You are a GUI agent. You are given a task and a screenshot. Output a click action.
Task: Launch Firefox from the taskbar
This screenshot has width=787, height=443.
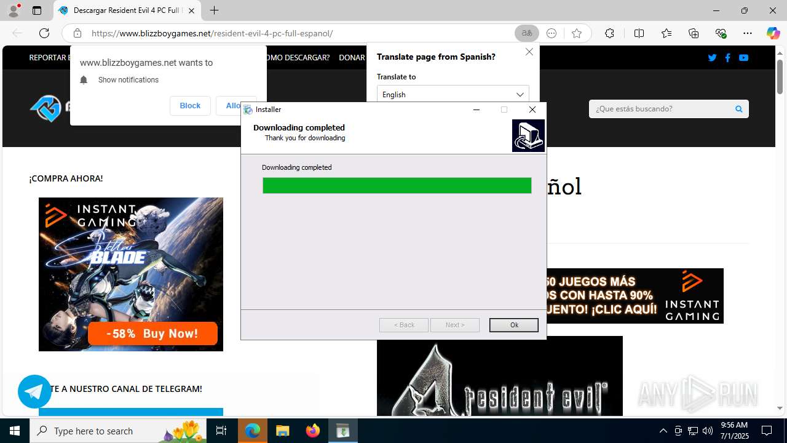click(313, 431)
